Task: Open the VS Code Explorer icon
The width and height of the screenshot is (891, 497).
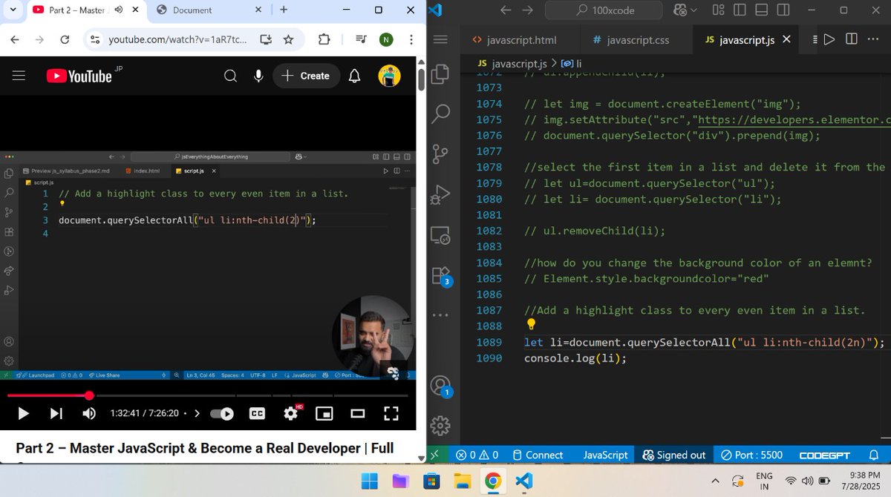Action: 440,73
